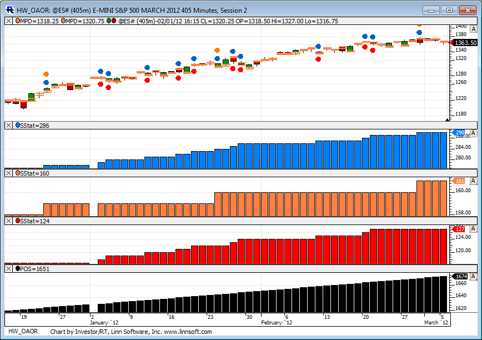482x340 pixels.
Task: Maximize the HW_OAOR chart window
Action: 449,10
